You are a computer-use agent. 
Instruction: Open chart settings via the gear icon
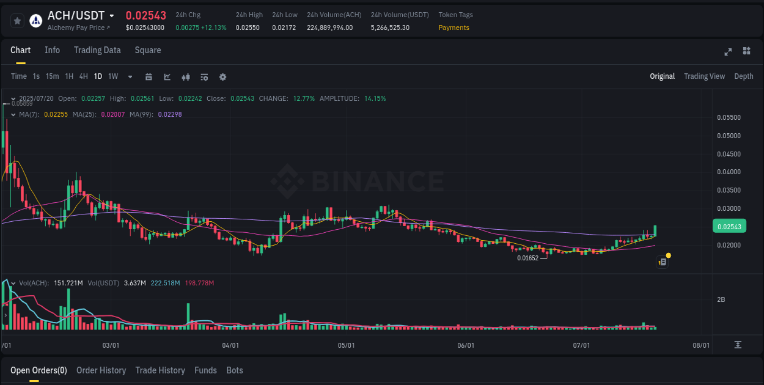[222, 76]
